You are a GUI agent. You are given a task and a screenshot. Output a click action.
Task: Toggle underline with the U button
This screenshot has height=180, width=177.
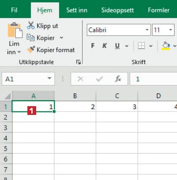[117, 46]
